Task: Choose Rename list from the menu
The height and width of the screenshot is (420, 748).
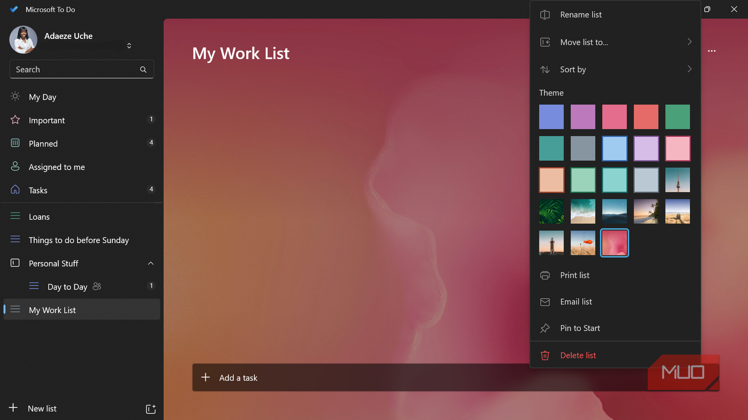Action: (x=581, y=14)
